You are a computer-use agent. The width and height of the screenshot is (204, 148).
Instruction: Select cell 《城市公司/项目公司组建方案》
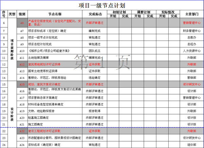click(x=55, y=51)
